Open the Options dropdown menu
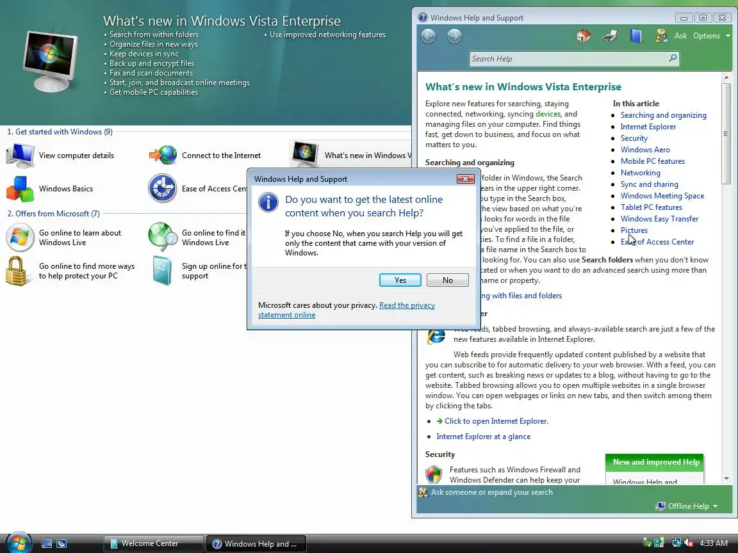738x553 pixels. click(x=711, y=36)
